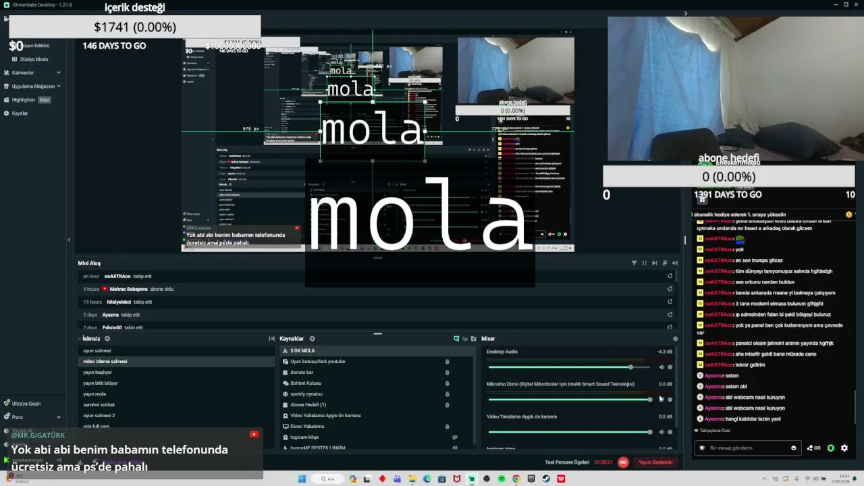Select the yayın başlıyor scene
The height and width of the screenshot is (486, 864).
pyautogui.click(x=177, y=373)
